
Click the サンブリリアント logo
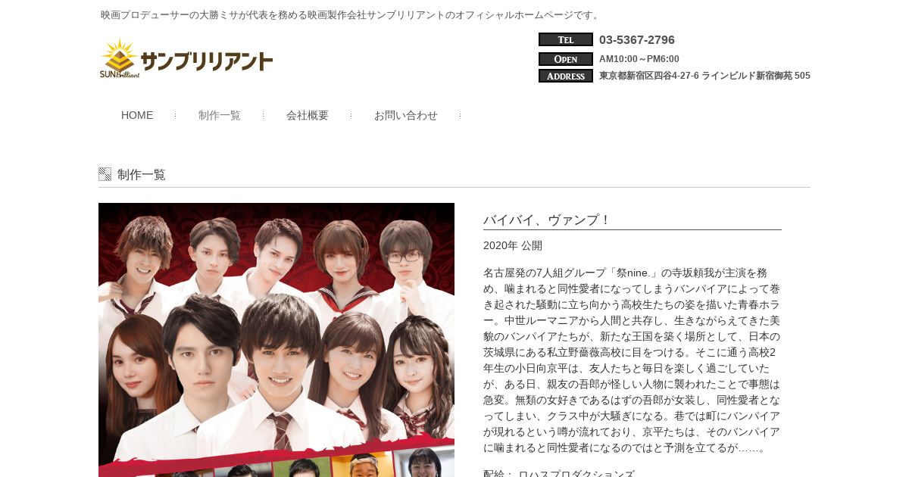(186, 58)
